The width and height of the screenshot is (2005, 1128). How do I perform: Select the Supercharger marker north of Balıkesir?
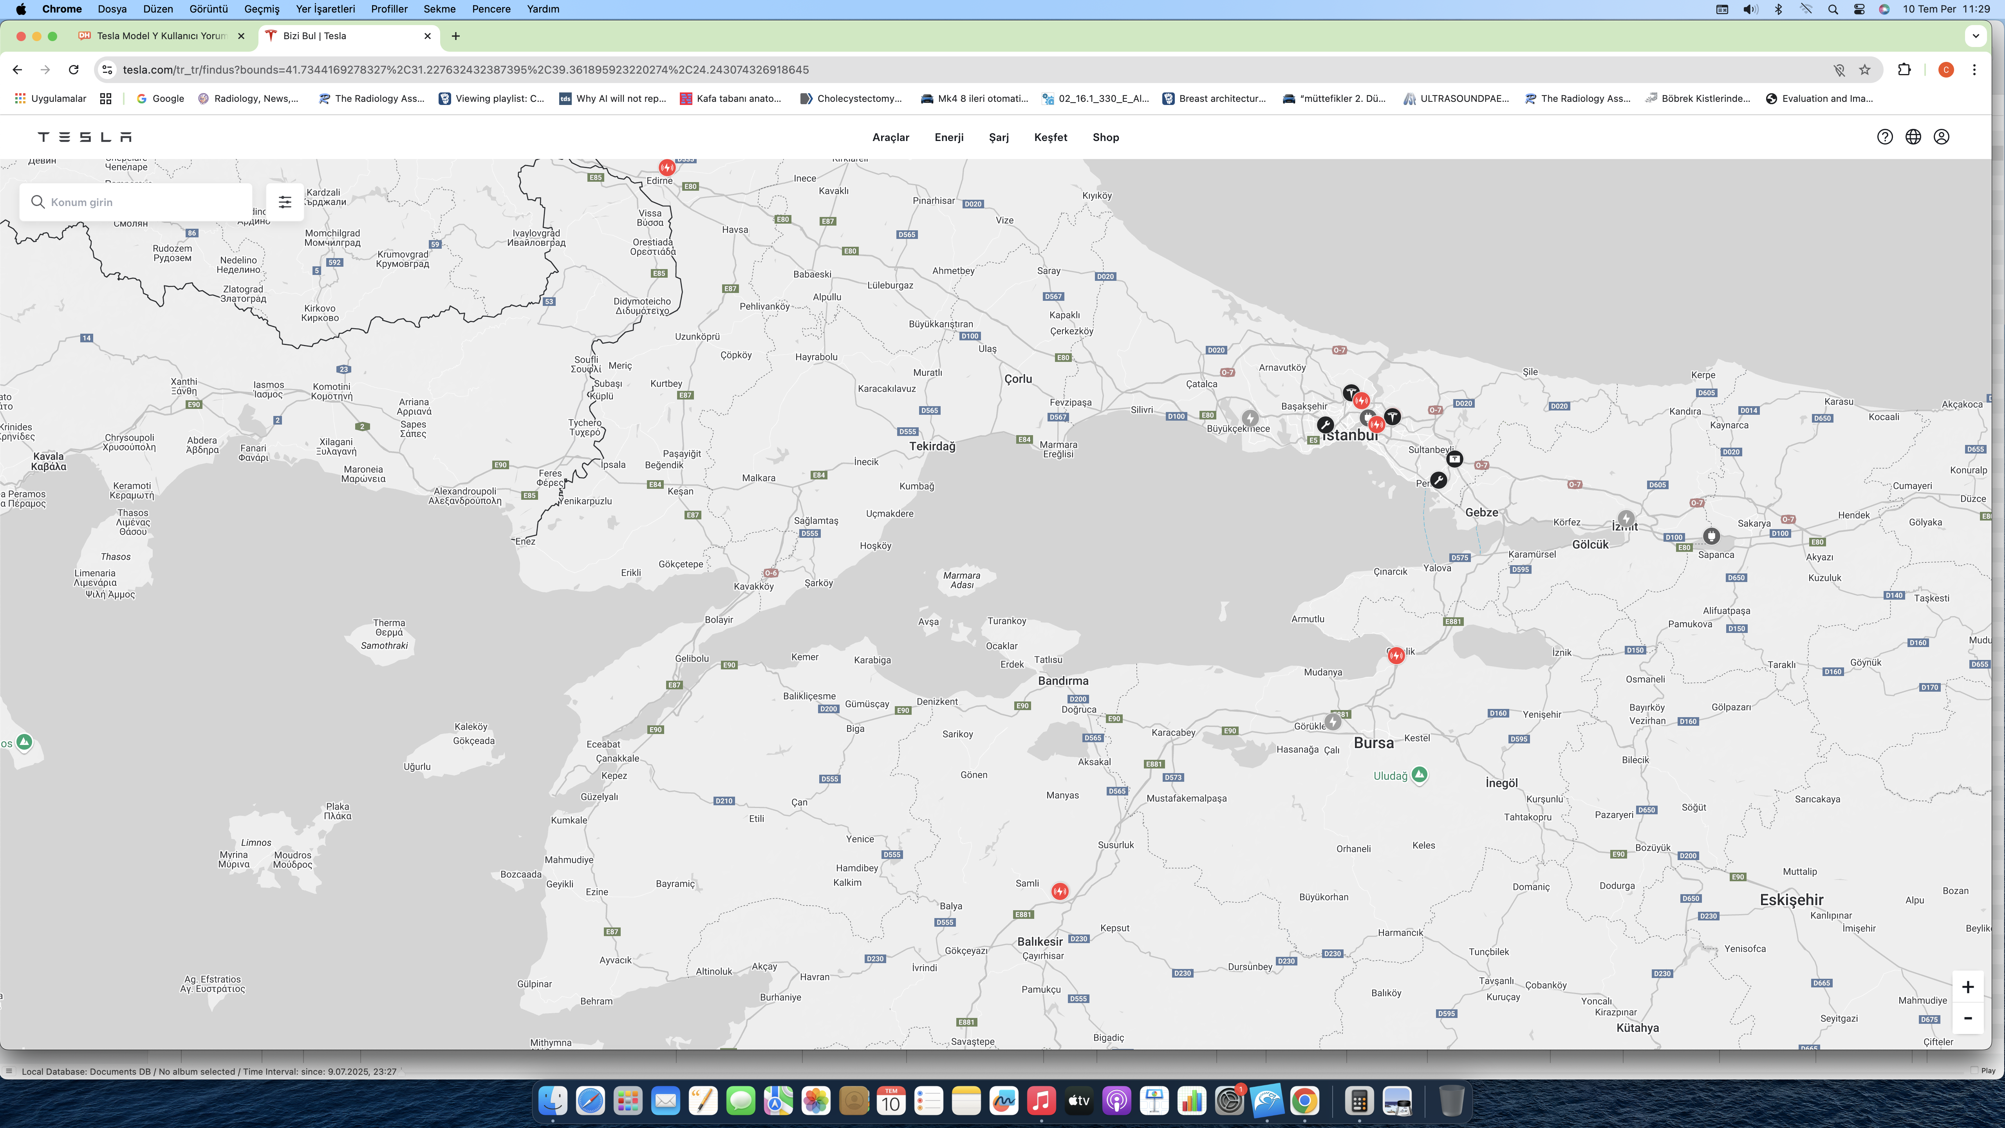click(1059, 891)
